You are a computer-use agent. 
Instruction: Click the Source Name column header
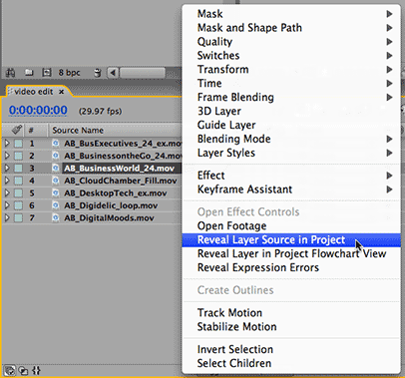(x=78, y=131)
